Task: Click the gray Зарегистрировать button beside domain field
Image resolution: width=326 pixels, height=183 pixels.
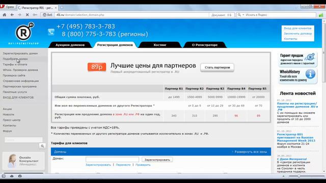Action: coord(157,160)
